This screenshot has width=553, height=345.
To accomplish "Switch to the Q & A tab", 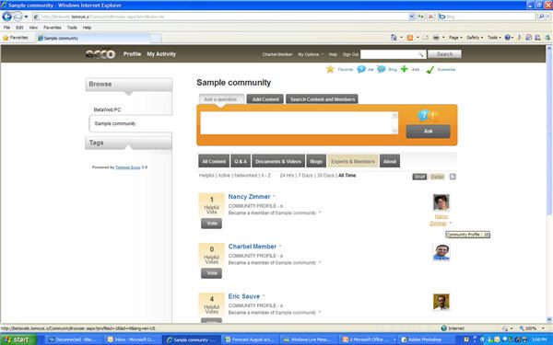I will 241,161.
